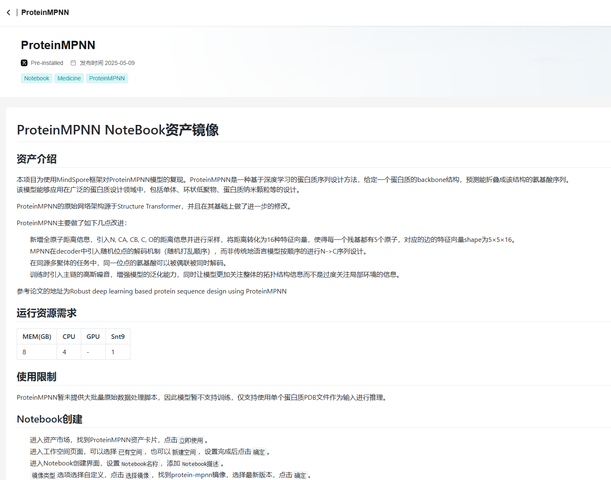
Task: Click the bullet about 训练时引入主链的高斯噪音
Action: point(217,275)
